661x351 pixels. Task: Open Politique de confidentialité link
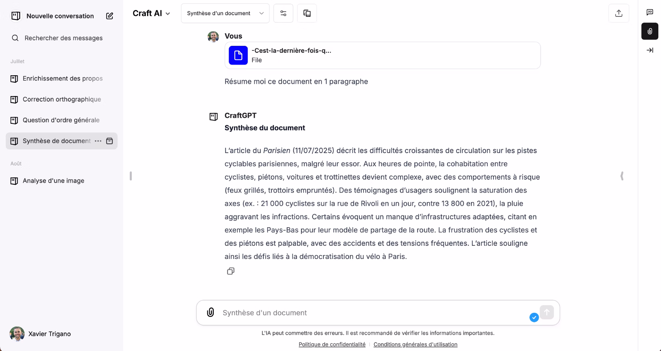click(332, 344)
